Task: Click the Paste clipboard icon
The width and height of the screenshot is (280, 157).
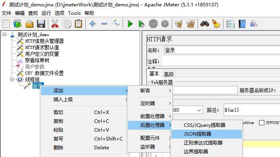Action: 78,24
